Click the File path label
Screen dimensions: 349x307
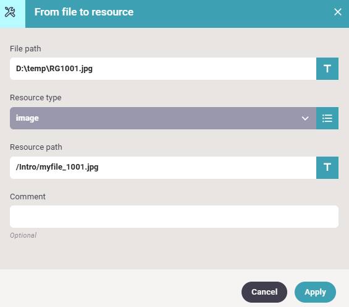point(25,49)
